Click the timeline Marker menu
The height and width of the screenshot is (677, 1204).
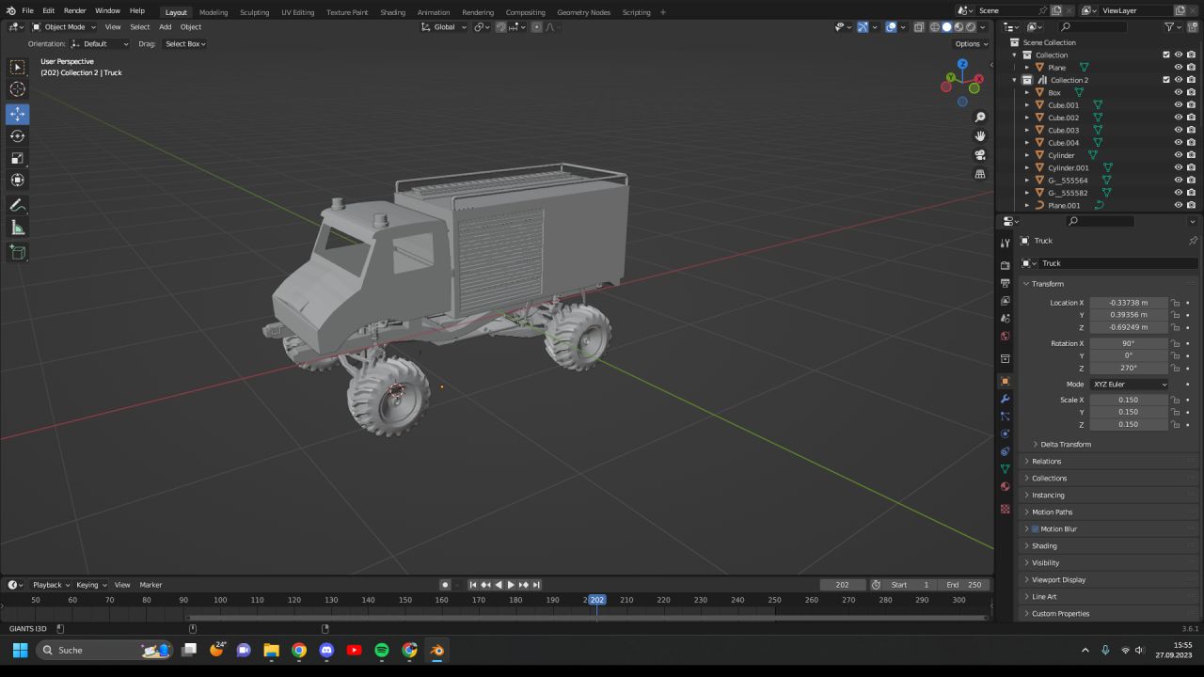[150, 585]
